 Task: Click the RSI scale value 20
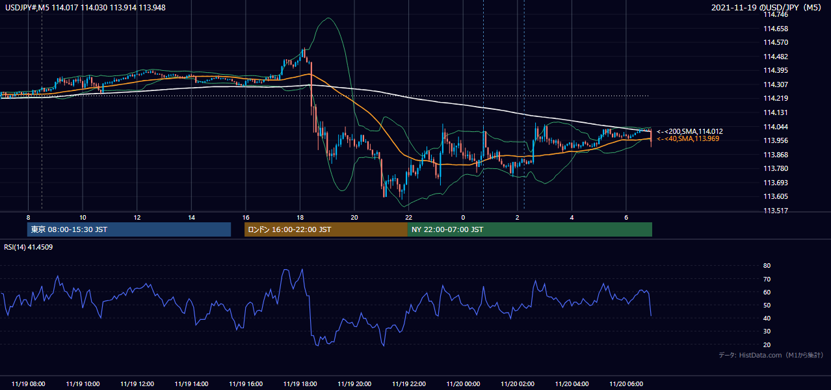[x=767, y=344]
